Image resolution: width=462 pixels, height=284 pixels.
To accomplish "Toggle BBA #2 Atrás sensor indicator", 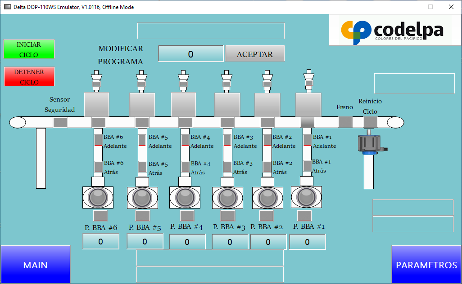I will click(x=267, y=167).
